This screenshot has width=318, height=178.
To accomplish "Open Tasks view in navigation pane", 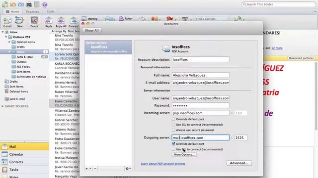I will [x=24, y=170].
